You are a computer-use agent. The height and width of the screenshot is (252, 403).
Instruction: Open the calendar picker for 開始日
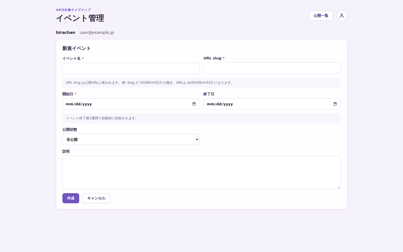(194, 104)
